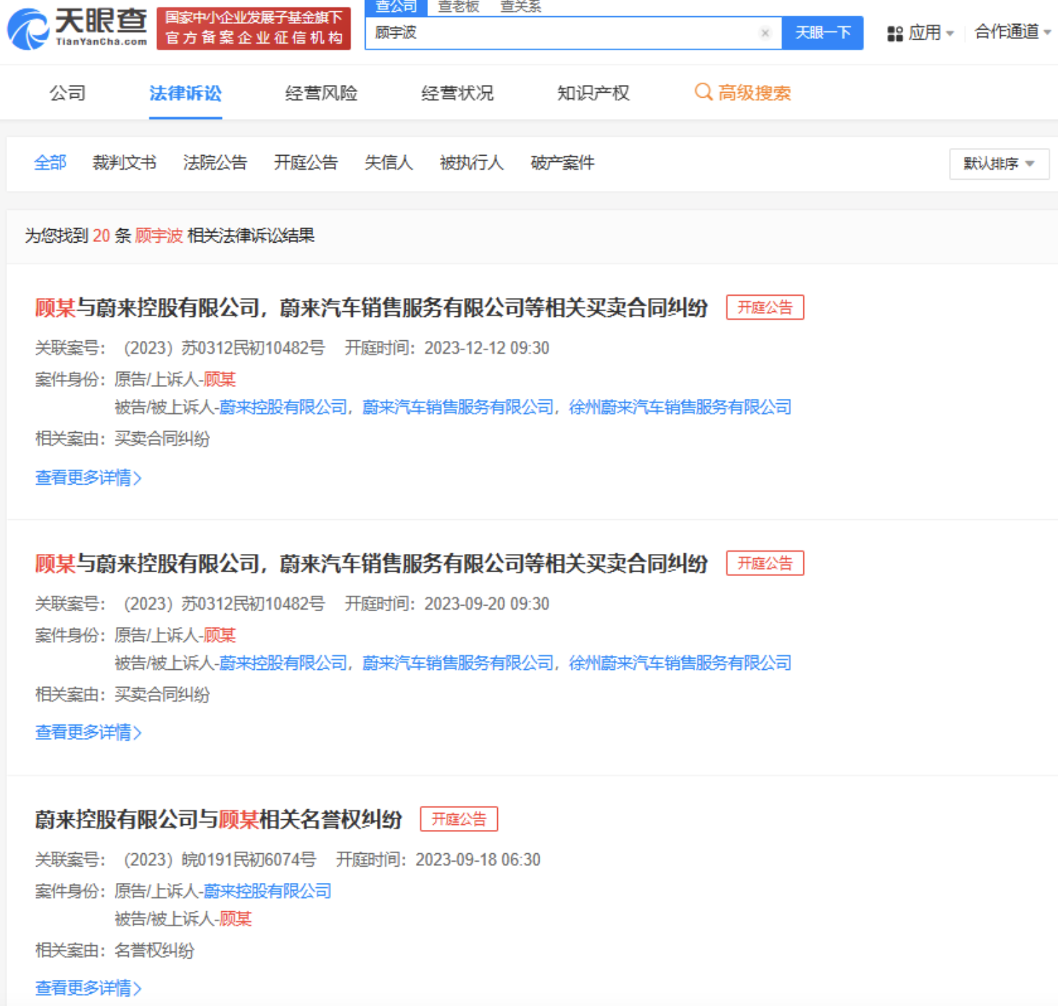Viewport: 1058px width, 1006px height.
Task: Open 查看更多详情 for the first case
Action: click(x=88, y=478)
